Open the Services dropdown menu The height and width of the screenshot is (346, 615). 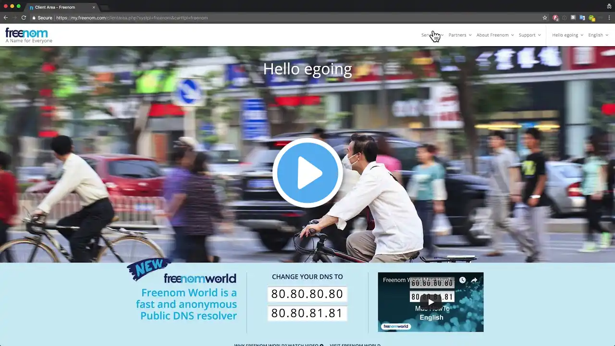coord(432,35)
